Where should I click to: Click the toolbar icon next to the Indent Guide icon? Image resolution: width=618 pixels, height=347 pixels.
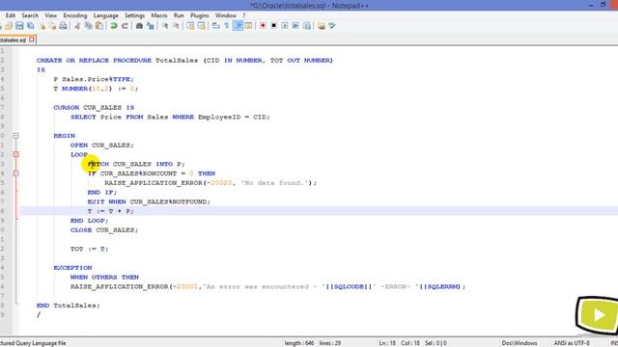click(248, 26)
